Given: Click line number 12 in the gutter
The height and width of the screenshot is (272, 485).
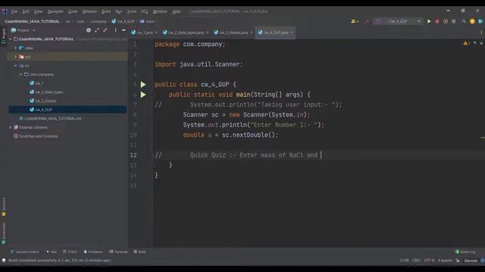Looking at the screenshot, I should [x=133, y=155].
